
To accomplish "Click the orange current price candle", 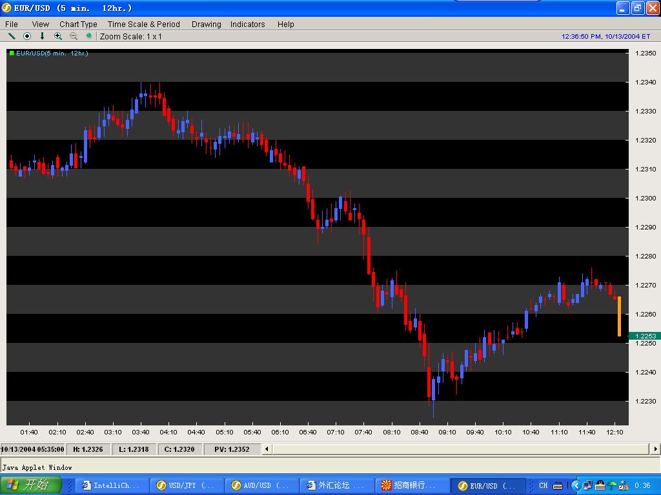I will point(619,316).
